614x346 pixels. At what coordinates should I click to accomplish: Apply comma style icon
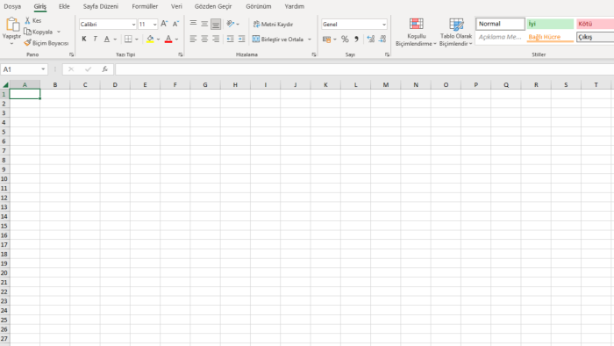pyautogui.click(x=356, y=40)
